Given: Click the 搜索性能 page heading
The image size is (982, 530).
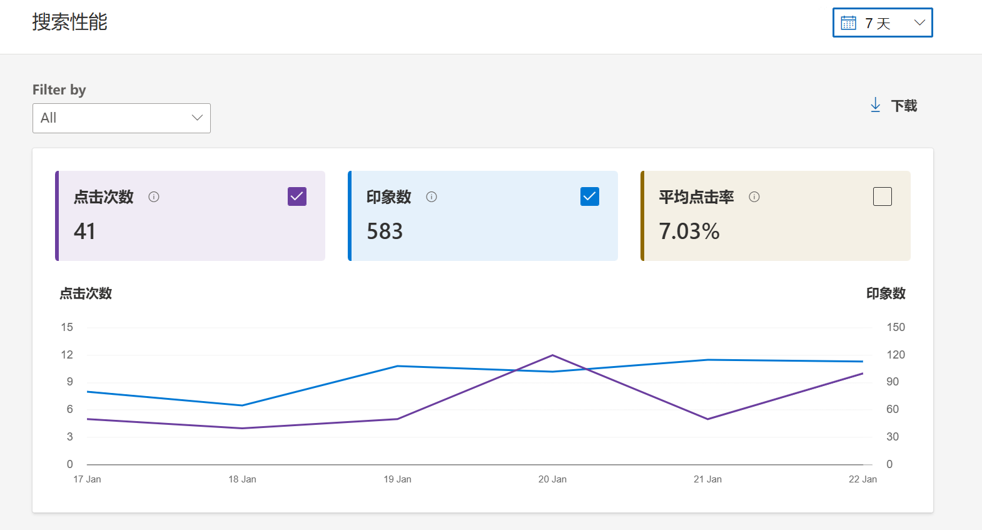Looking at the screenshot, I should 70,22.
